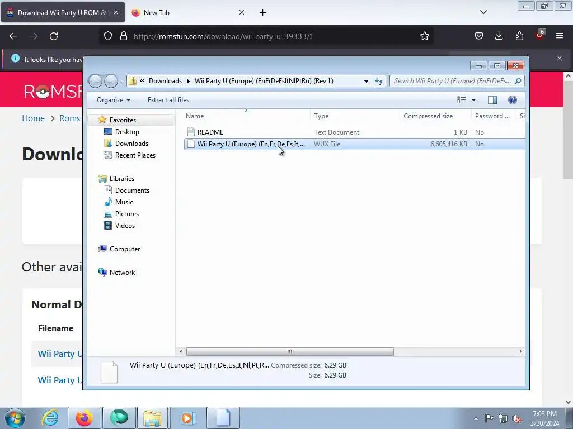Open Recent Places in navigation pane
Image resolution: width=573 pixels, height=429 pixels.
pyautogui.click(x=135, y=155)
